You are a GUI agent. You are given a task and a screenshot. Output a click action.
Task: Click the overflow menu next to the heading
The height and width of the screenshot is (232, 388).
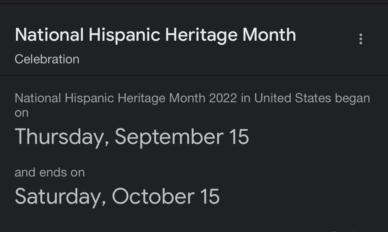tap(361, 39)
